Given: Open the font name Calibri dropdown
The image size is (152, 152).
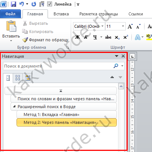Looking at the screenshot, I should click(102, 26).
